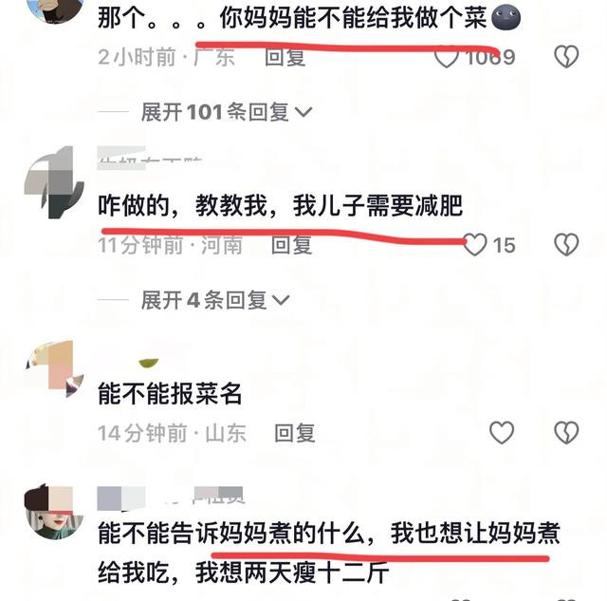Reply to the Henan comment
This screenshot has width=607, height=601.
tap(291, 245)
